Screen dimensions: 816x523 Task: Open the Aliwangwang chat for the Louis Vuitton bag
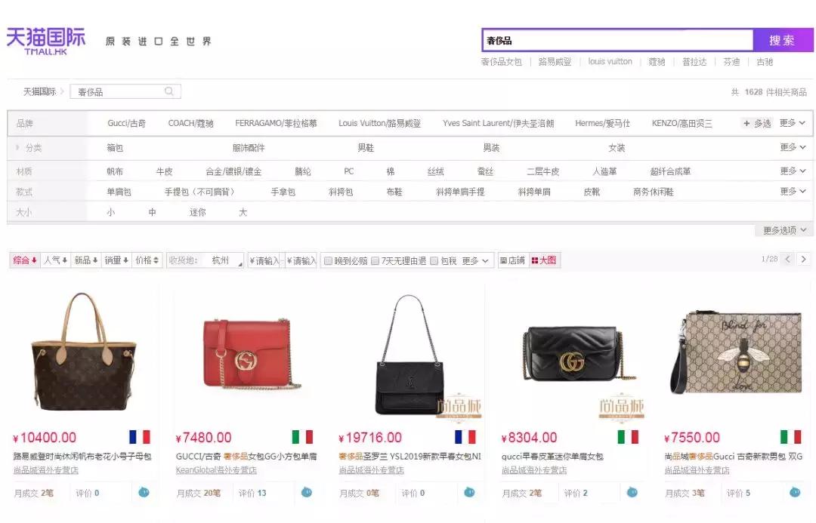pyautogui.click(x=144, y=492)
